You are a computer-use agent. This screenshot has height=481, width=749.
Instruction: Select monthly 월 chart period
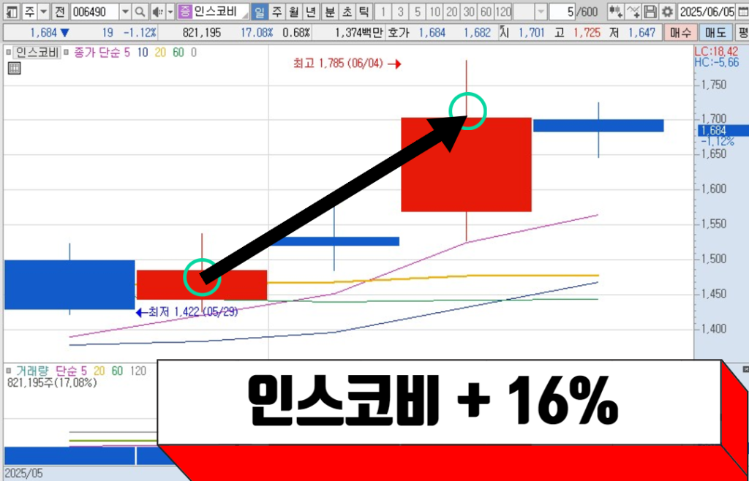pyautogui.click(x=294, y=11)
